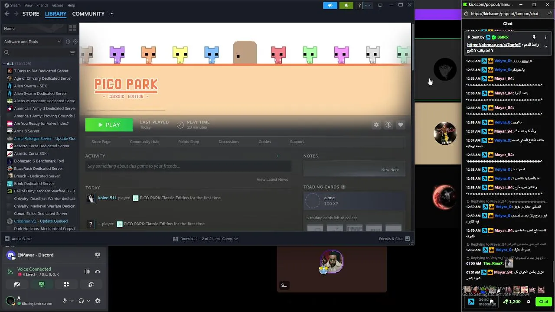Open the Steam account dropdown

[x=368, y=5]
